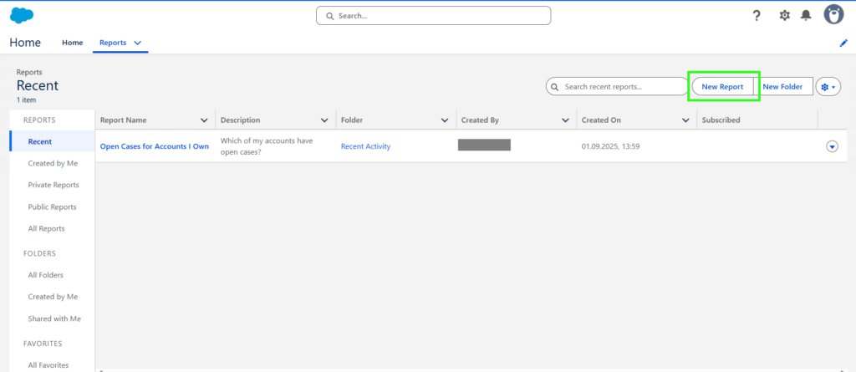Select Created by Me under Reports

(x=53, y=163)
